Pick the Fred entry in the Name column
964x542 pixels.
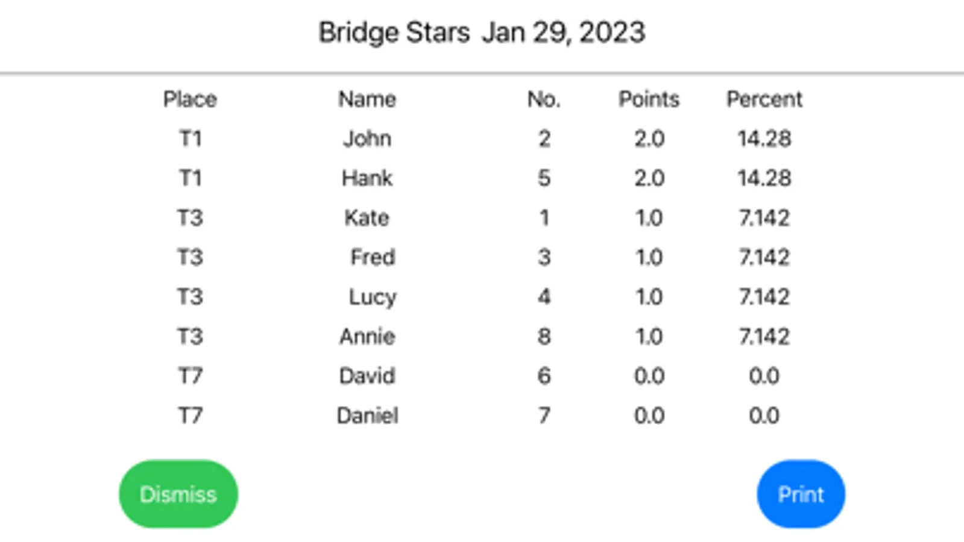pos(373,258)
